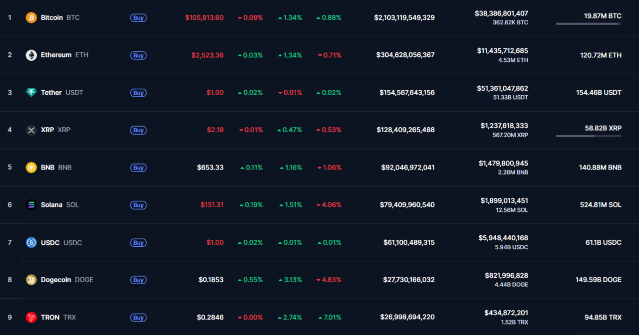Tap Buy on the Dogecoin row
Viewport: 639px width, 335px height.
pos(138,280)
